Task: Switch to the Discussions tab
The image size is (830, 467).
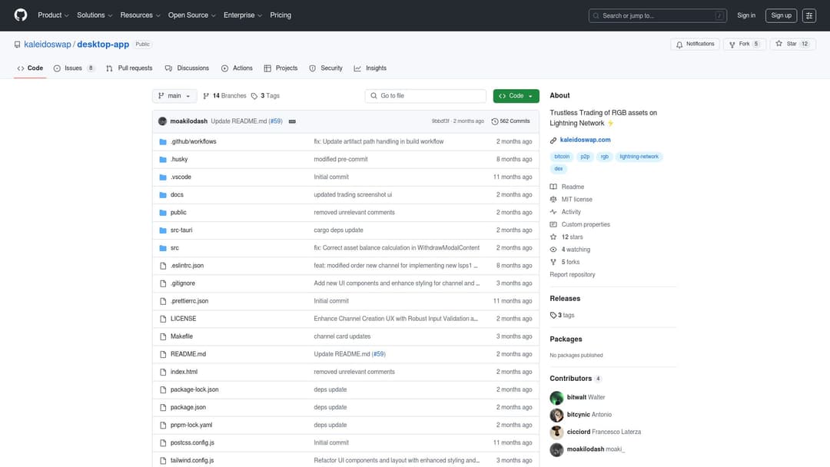Action: [187, 68]
